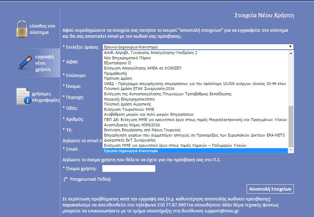Viewport: 314px width, 217px height.
Task: Choose Διακρατικές ΕκΤ Συνεργασίες option
Action: (x=195, y=140)
